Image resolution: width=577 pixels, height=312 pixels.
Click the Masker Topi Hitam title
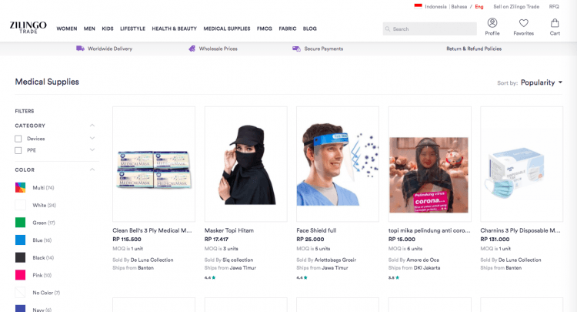229,230
